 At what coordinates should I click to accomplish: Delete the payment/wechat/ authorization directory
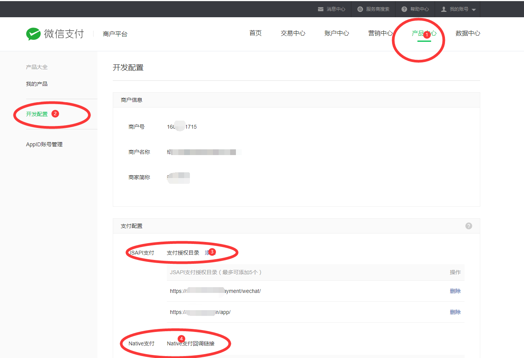[x=455, y=291]
